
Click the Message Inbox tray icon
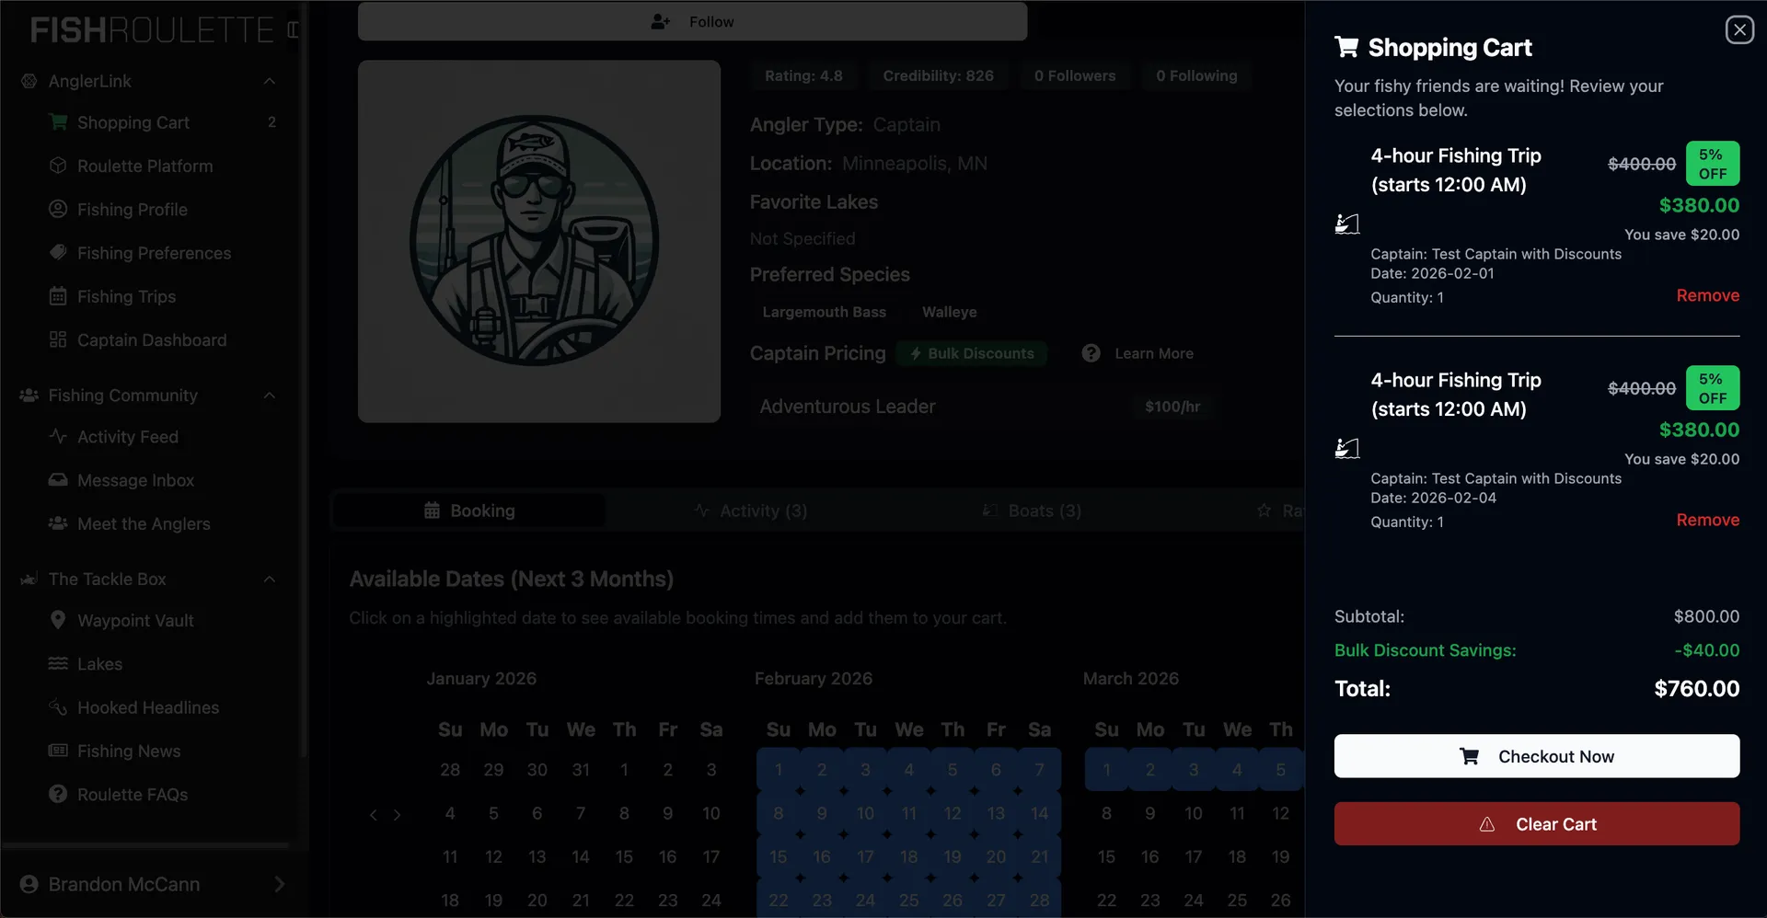[58, 480]
